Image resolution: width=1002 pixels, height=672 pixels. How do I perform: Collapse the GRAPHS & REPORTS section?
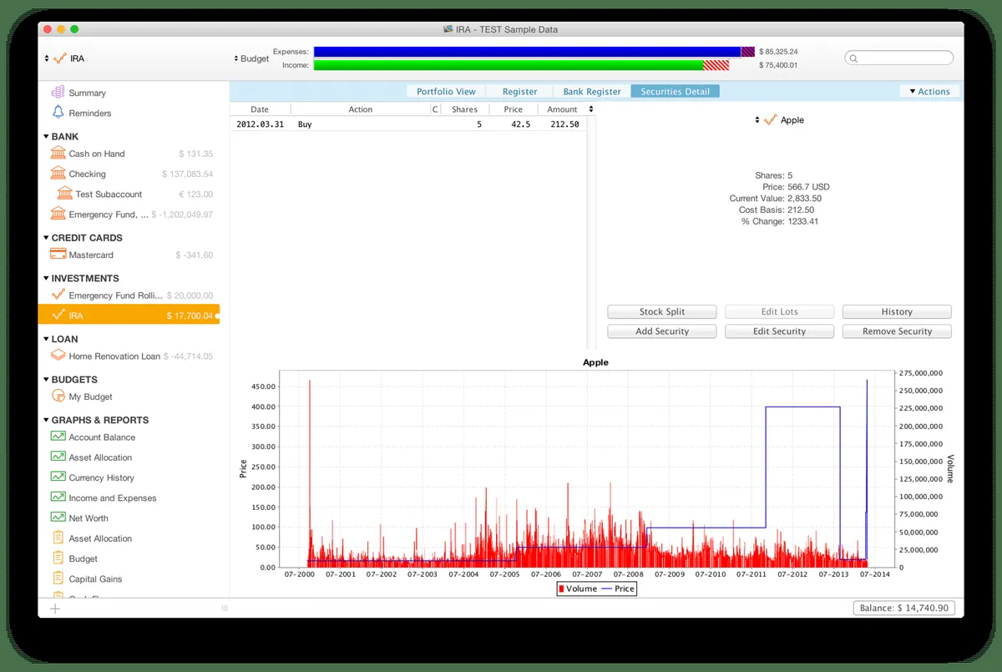point(46,420)
